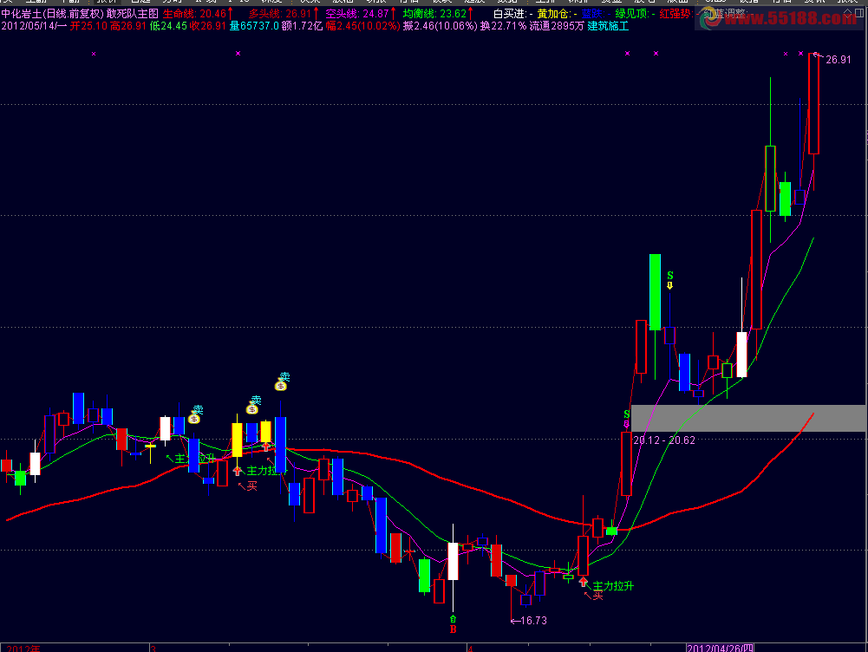Click the red B buy marker below the white candle

click(x=453, y=629)
